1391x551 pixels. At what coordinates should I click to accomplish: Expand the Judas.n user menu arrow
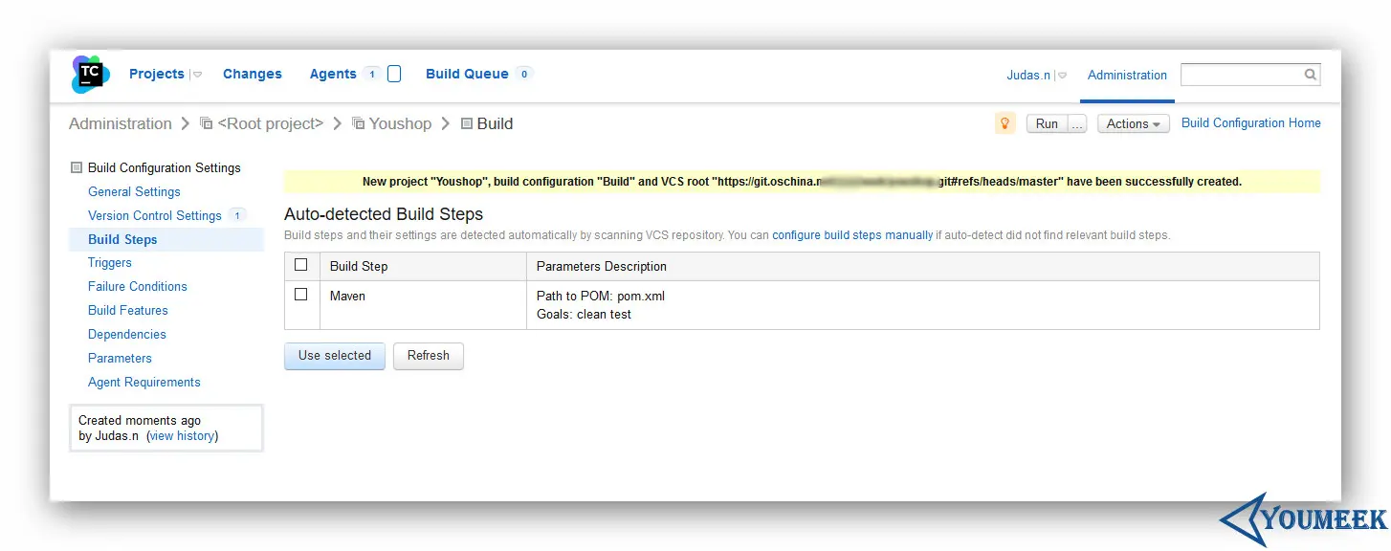1062,75
